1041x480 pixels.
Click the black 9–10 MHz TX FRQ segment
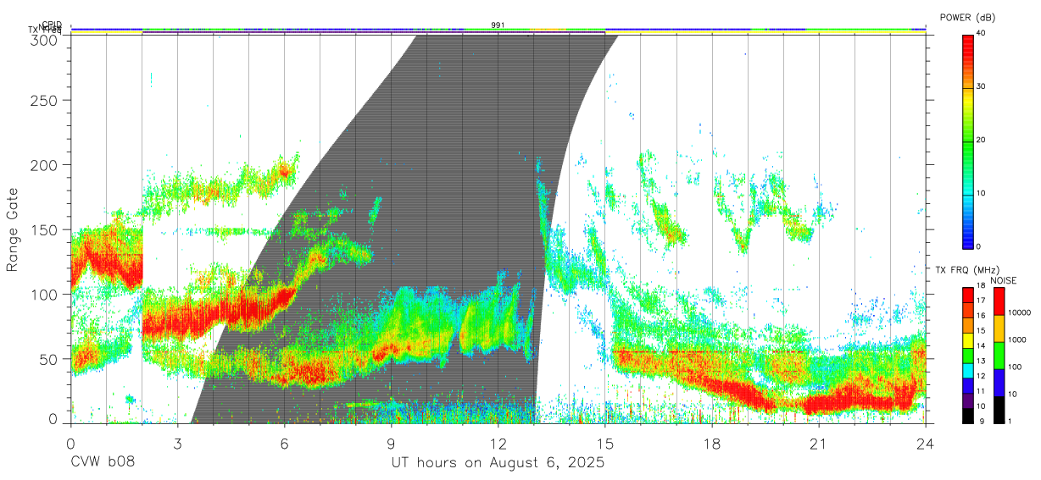(968, 414)
